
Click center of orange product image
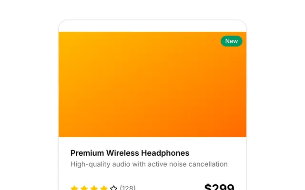tap(152, 85)
